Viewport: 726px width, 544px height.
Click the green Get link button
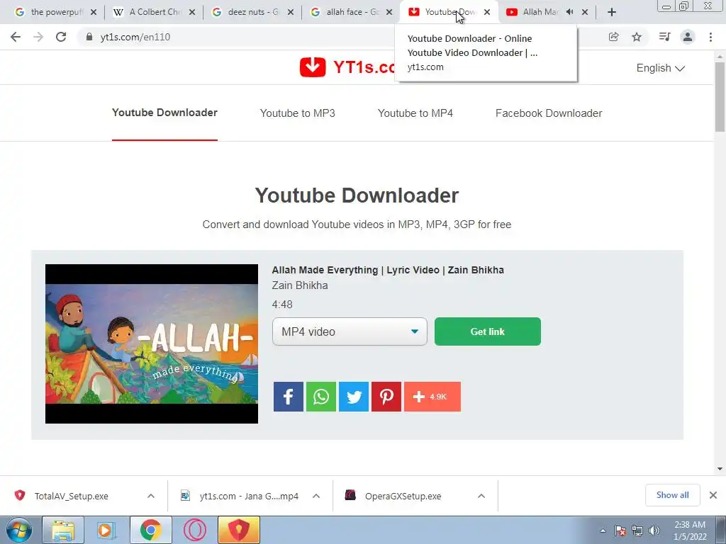tap(488, 331)
